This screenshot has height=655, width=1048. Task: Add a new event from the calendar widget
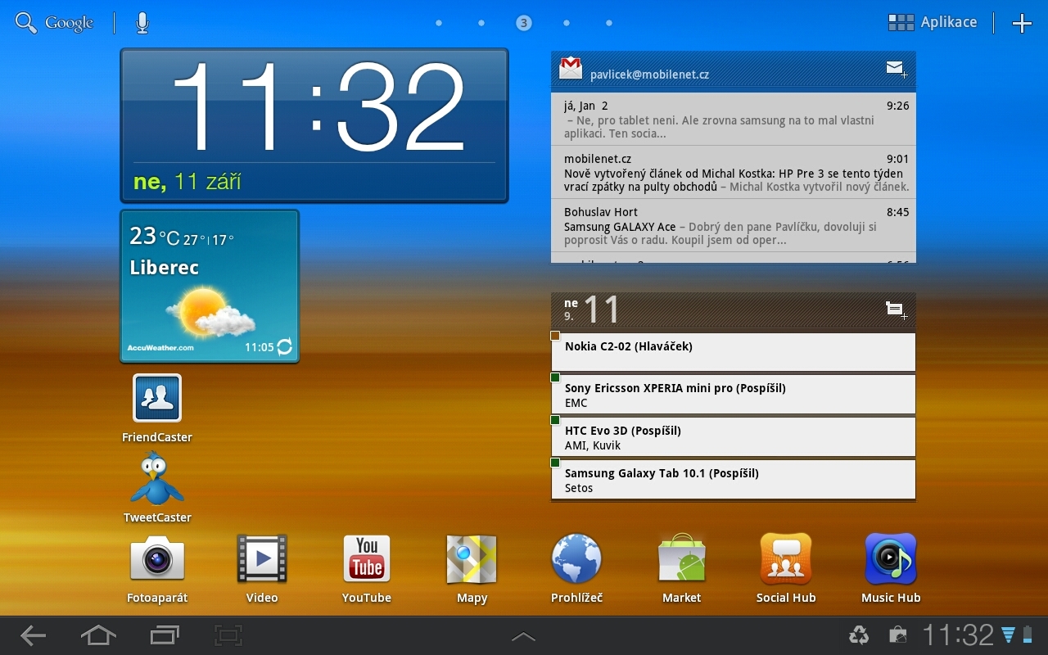click(895, 310)
